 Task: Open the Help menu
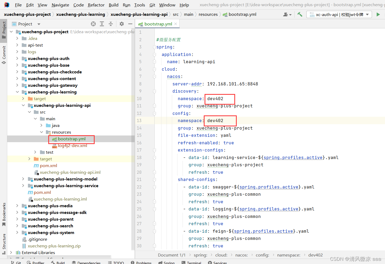pyautogui.click(x=184, y=5)
